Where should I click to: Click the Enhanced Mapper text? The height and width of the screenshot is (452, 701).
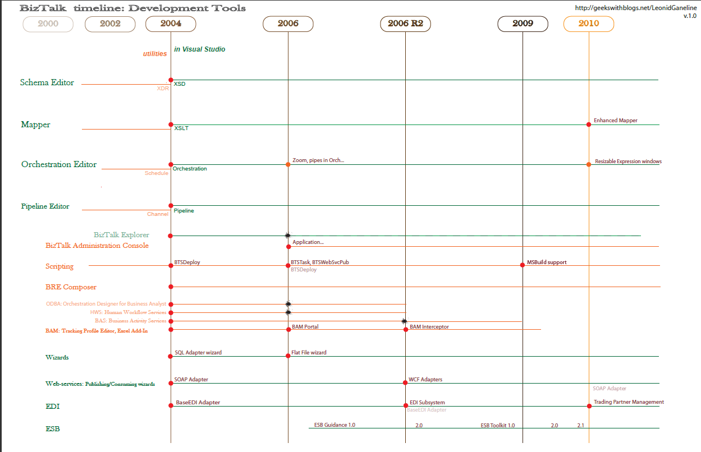tap(616, 121)
